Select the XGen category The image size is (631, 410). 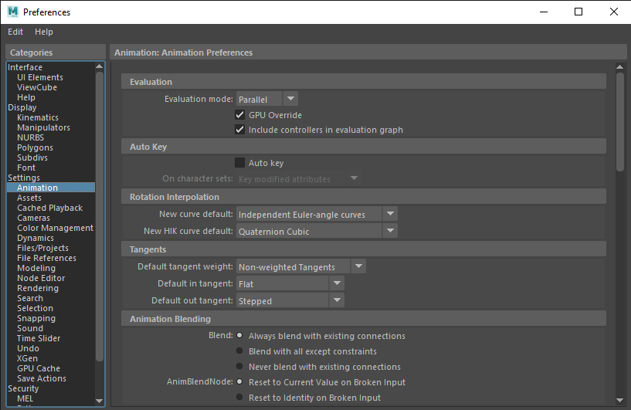click(x=27, y=358)
